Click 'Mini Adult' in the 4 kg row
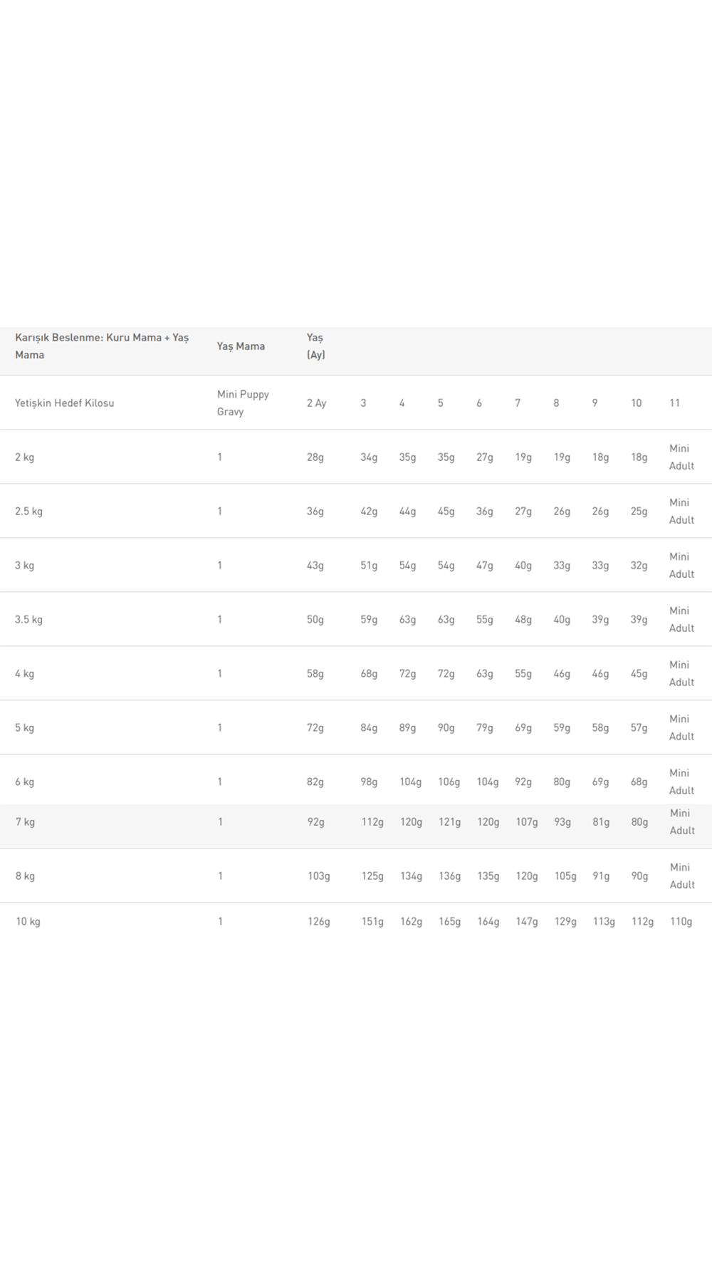The image size is (712, 1266). tap(681, 674)
